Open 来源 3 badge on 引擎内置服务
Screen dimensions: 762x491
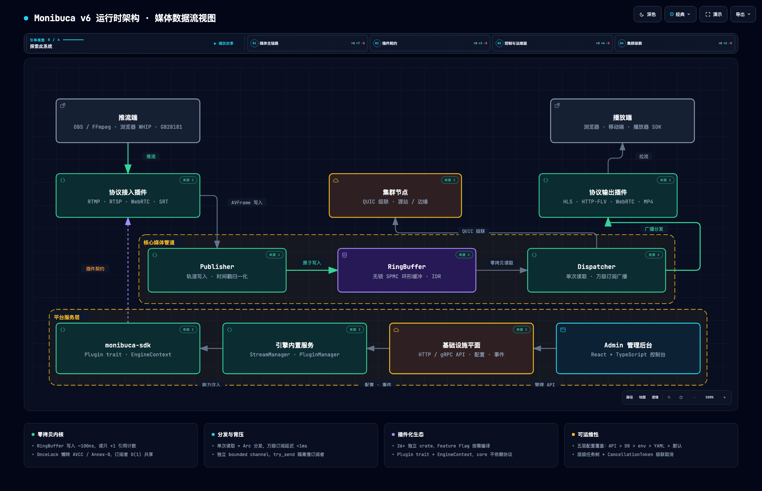point(355,330)
